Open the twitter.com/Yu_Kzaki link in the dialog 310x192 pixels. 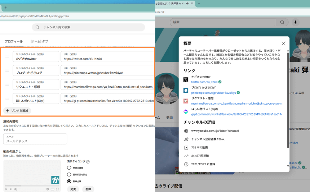point(204,82)
